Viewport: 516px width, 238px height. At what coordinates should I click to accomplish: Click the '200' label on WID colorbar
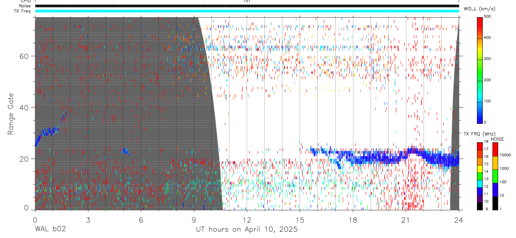click(487, 80)
